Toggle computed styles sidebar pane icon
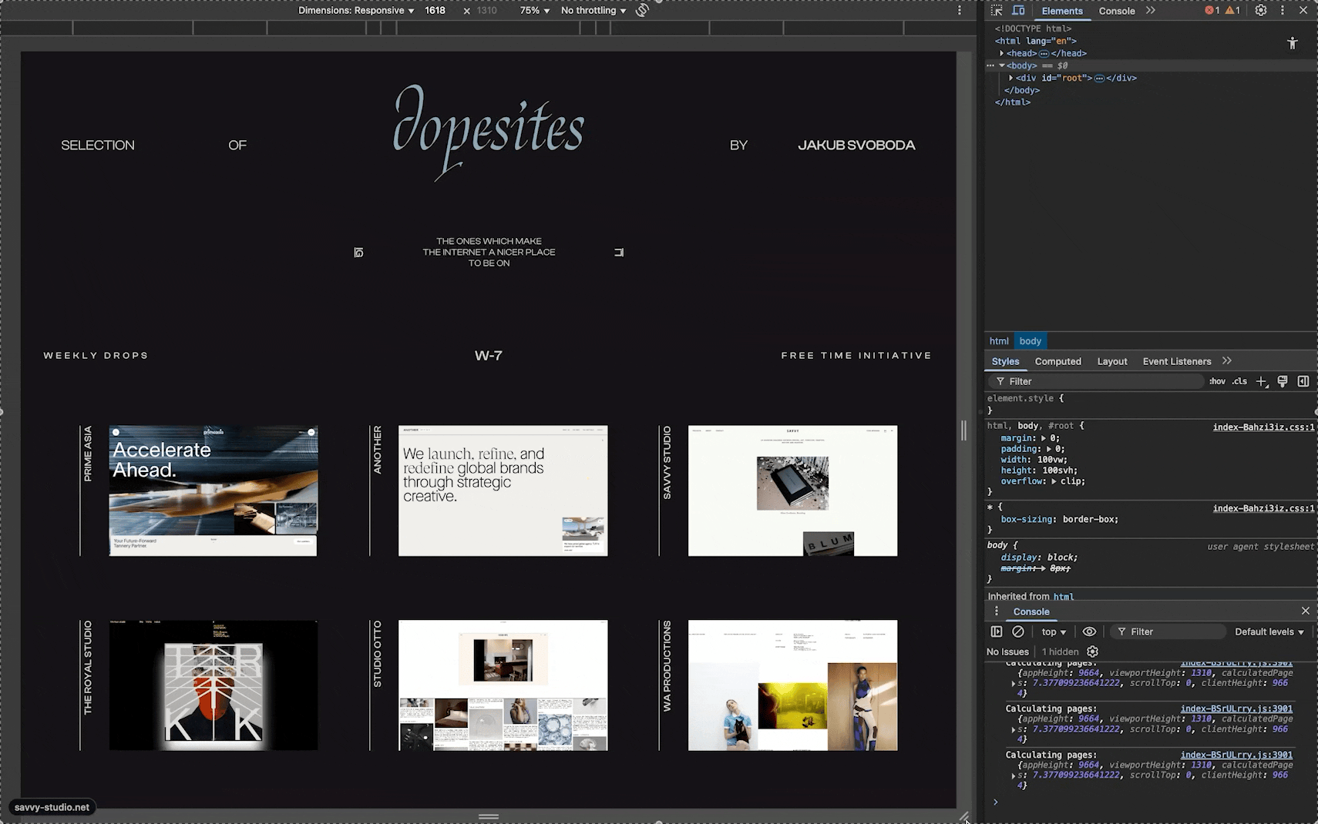 pyautogui.click(x=1303, y=381)
